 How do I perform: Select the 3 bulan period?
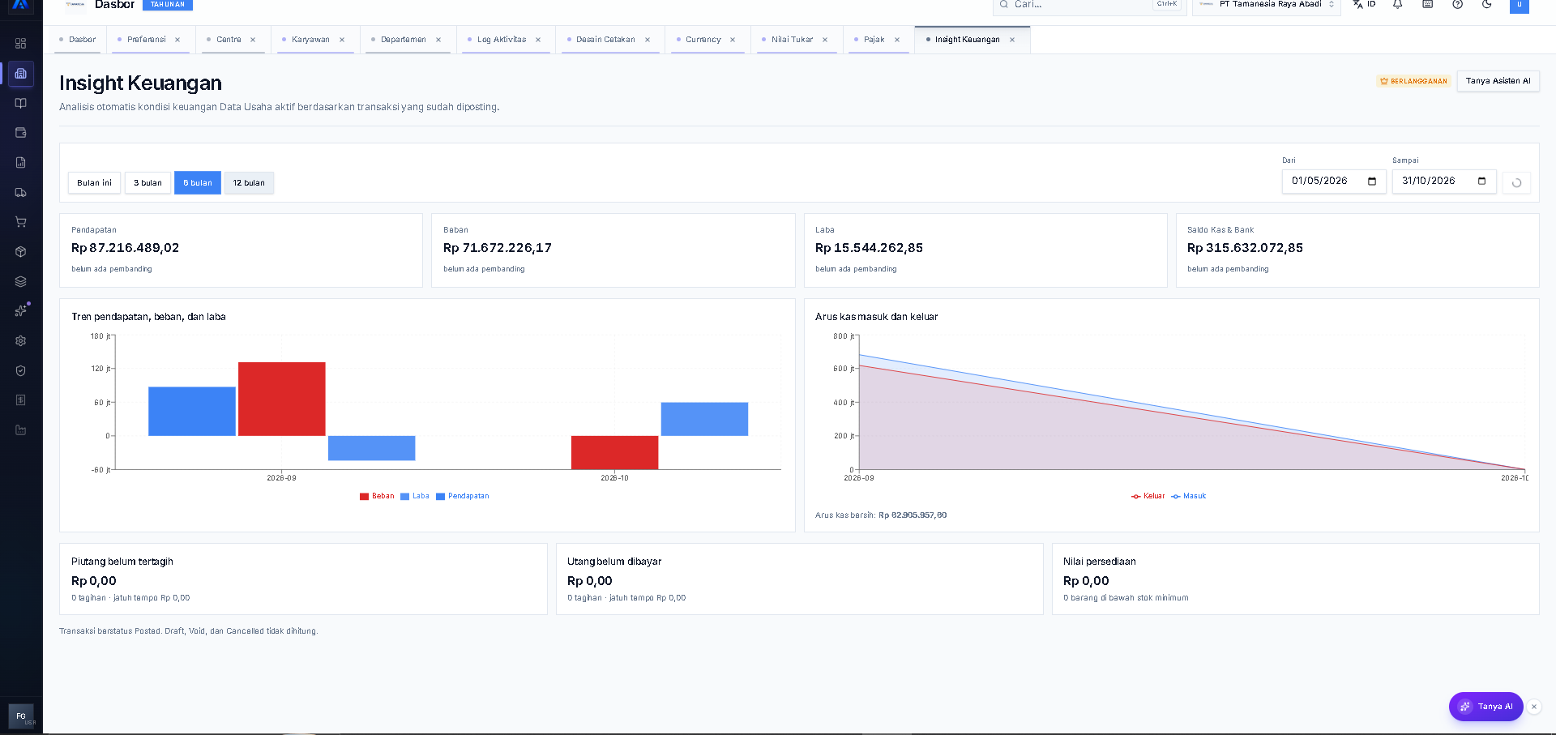[x=147, y=183]
